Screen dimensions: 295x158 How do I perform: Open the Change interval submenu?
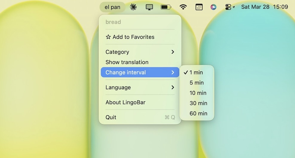(140, 72)
